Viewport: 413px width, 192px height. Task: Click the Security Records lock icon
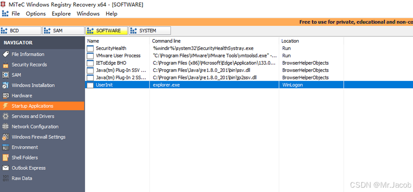(x=6, y=65)
